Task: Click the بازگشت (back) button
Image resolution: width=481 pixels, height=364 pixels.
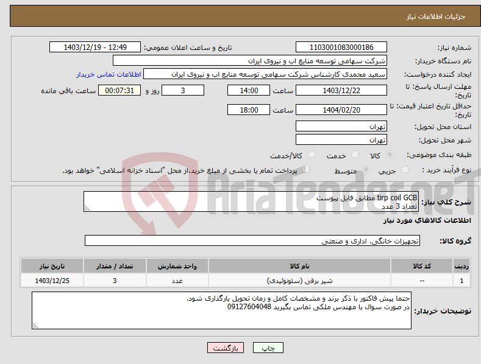Action: (226, 348)
